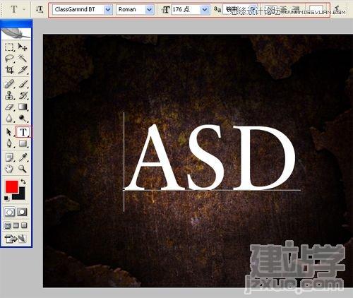
Task: Select the Horizontal Type tool in toolbox
Action: pyautogui.click(x=23, y=132)
